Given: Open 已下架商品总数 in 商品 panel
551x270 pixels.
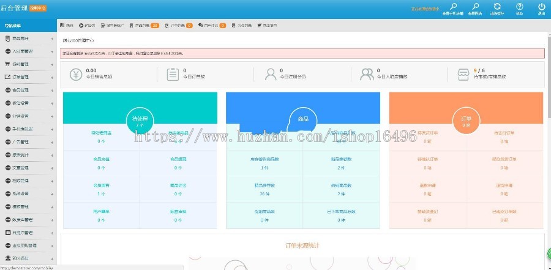Looking at the screenshot, I should pos(341,216).
